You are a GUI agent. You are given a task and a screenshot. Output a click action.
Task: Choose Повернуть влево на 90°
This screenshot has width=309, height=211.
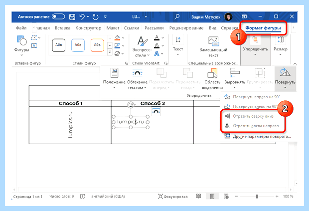pyautogui.click(x=256, y=106)
